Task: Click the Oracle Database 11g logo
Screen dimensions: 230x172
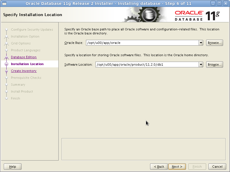Action: point(197,16)
